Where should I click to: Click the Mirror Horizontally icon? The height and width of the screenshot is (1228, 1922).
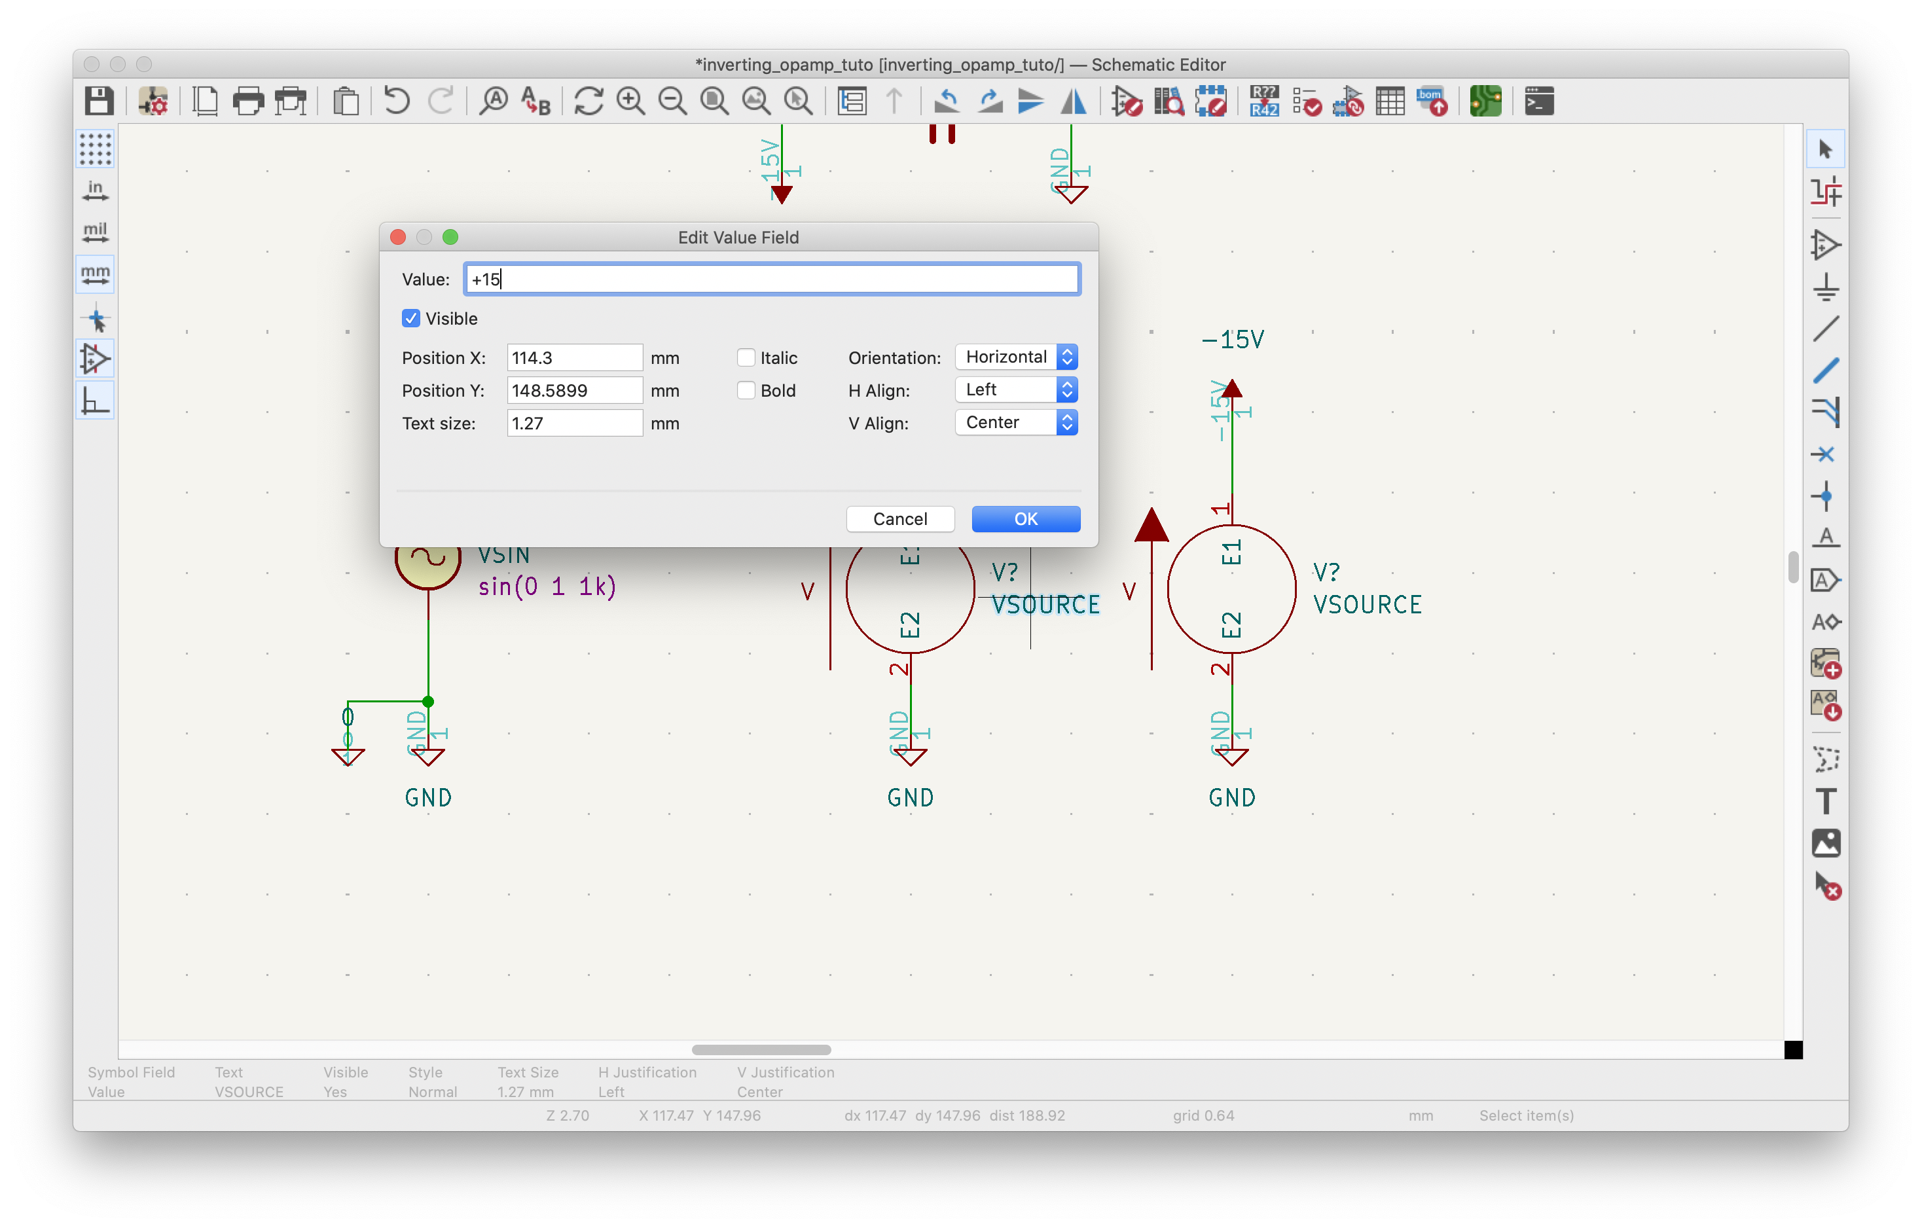pyautogui.click(x=1074, y=101)
